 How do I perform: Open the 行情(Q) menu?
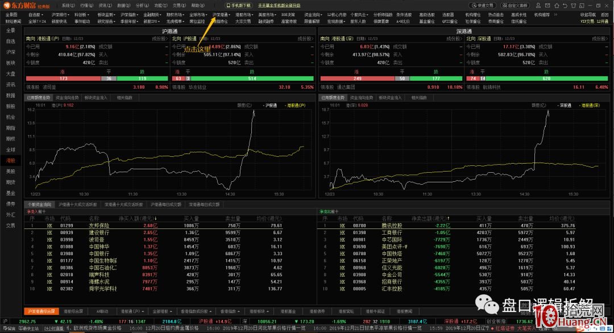tap(87, 6)
